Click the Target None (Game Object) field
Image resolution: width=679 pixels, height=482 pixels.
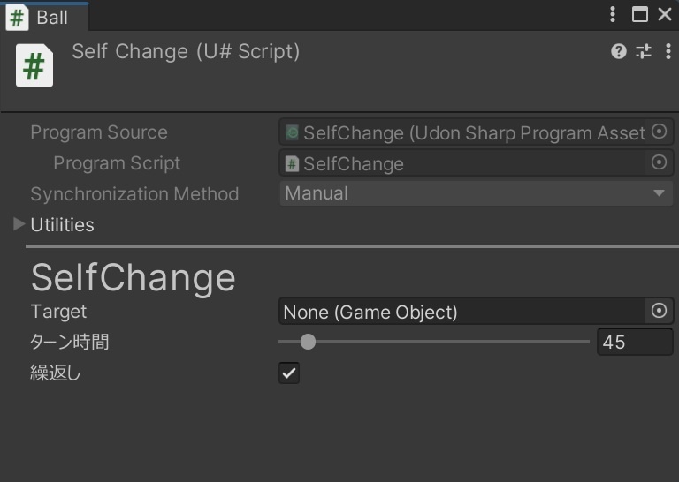point(460,311)
